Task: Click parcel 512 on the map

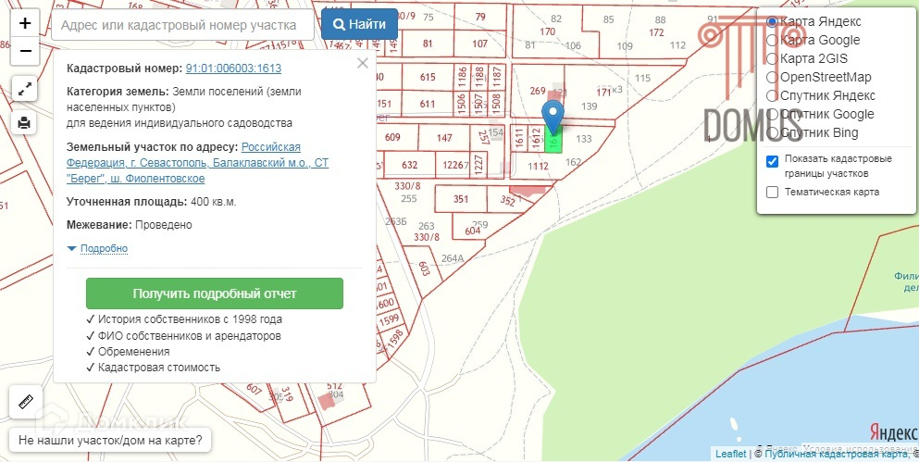Action: 335,386
